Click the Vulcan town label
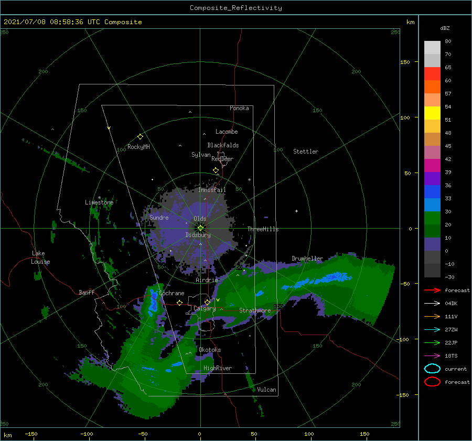Screen dimensions: 472x441 [x=267, y=390]
